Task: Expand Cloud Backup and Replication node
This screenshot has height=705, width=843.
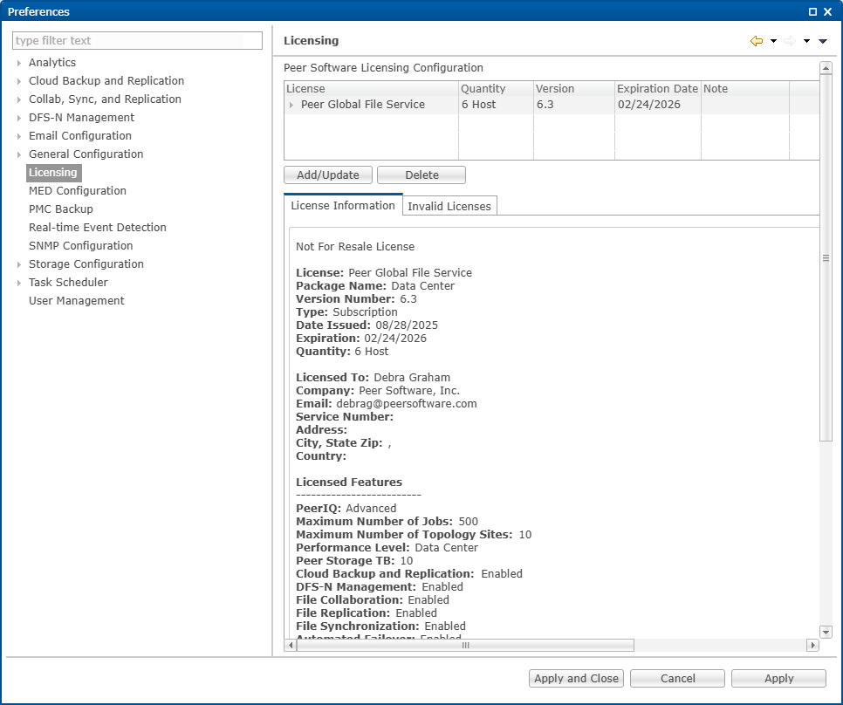Action: pos(19,81)
